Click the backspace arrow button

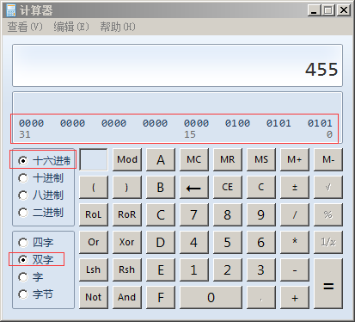point(194,187)
